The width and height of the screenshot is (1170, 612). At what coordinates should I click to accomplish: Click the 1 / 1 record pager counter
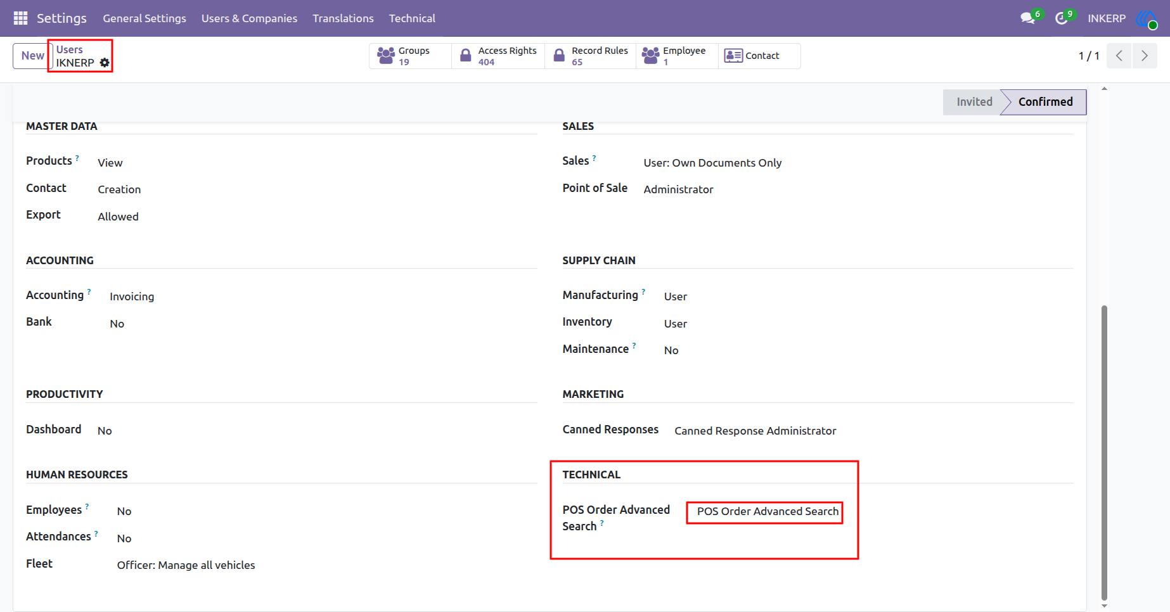[x=1089, y=56]
